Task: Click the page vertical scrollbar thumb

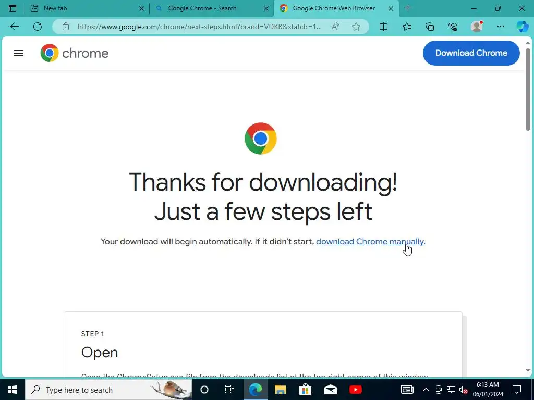Action: click(x=528, y=89)
